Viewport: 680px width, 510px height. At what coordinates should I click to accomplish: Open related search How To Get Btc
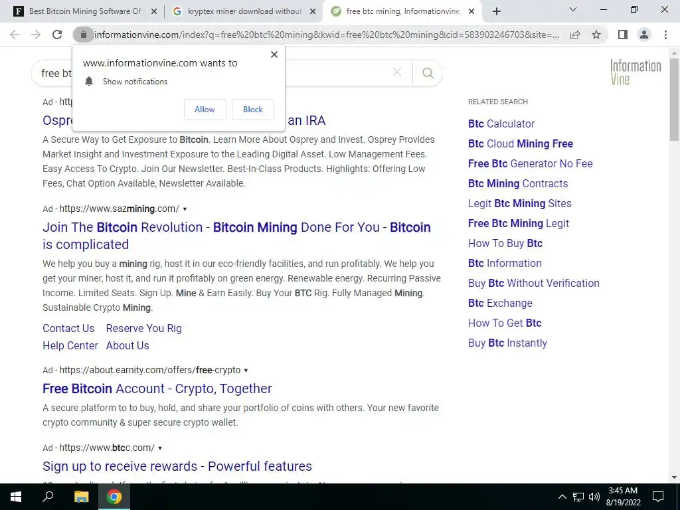coord(505,323)
